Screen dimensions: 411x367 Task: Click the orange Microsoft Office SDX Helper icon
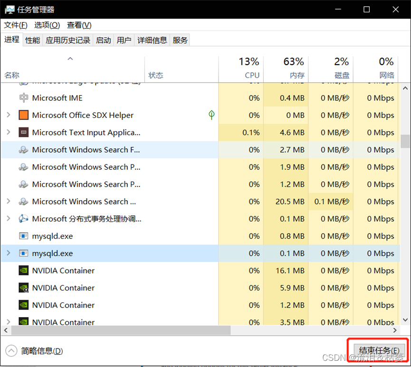24,115
